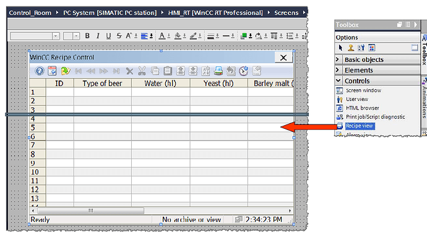Click the fill color bucket icon
This screenshot has width=427, height=234.
(178, 36)
